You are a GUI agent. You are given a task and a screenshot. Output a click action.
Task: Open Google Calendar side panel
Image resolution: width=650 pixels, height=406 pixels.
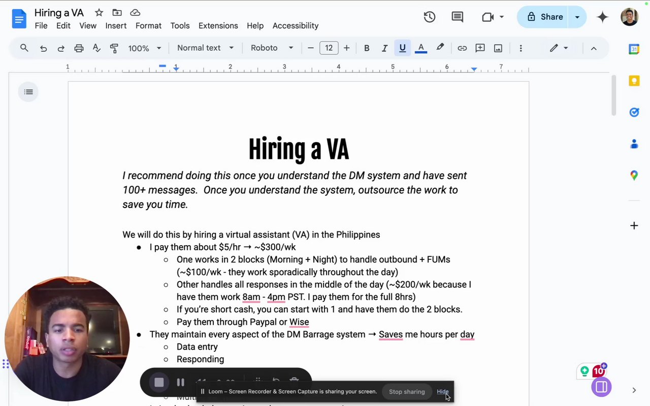point(634,49)
